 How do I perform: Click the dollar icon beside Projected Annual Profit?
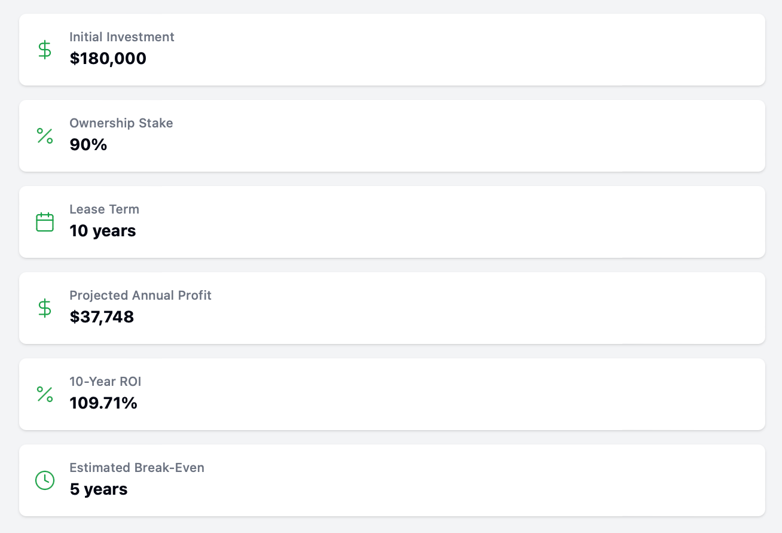[45, 308]
